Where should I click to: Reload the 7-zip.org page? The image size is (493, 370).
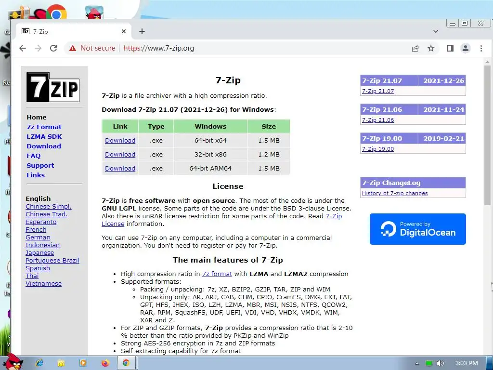point(53,48)
